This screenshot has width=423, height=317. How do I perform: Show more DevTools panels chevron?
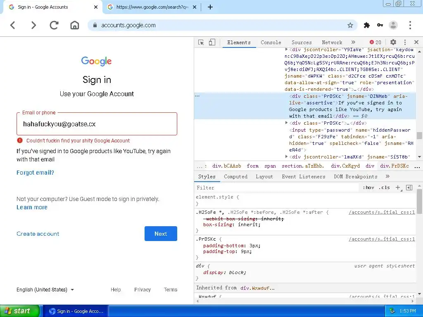(x=354, y=43)
